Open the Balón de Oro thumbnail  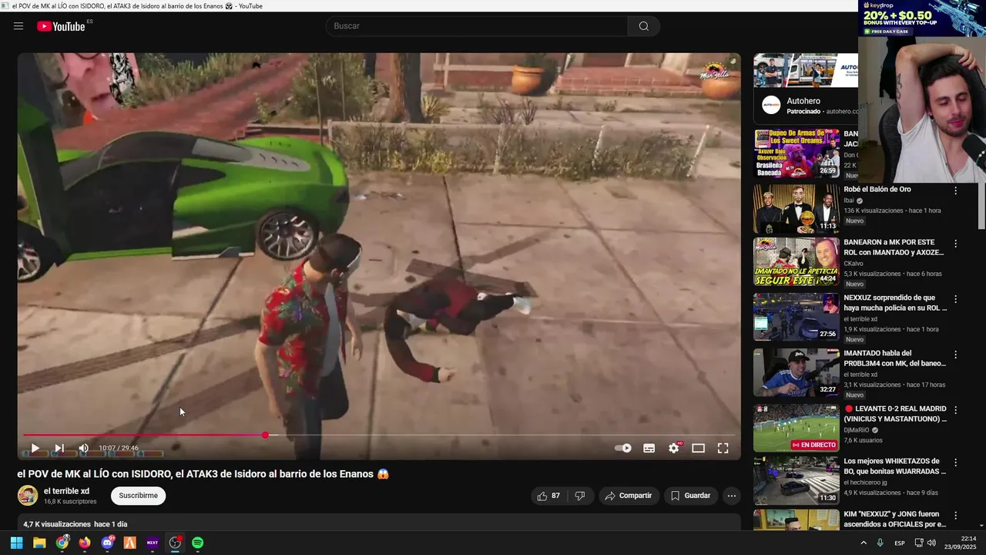click(797, 209)
